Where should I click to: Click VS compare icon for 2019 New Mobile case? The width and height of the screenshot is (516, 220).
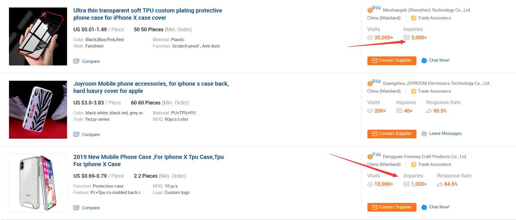pos(76,208)
